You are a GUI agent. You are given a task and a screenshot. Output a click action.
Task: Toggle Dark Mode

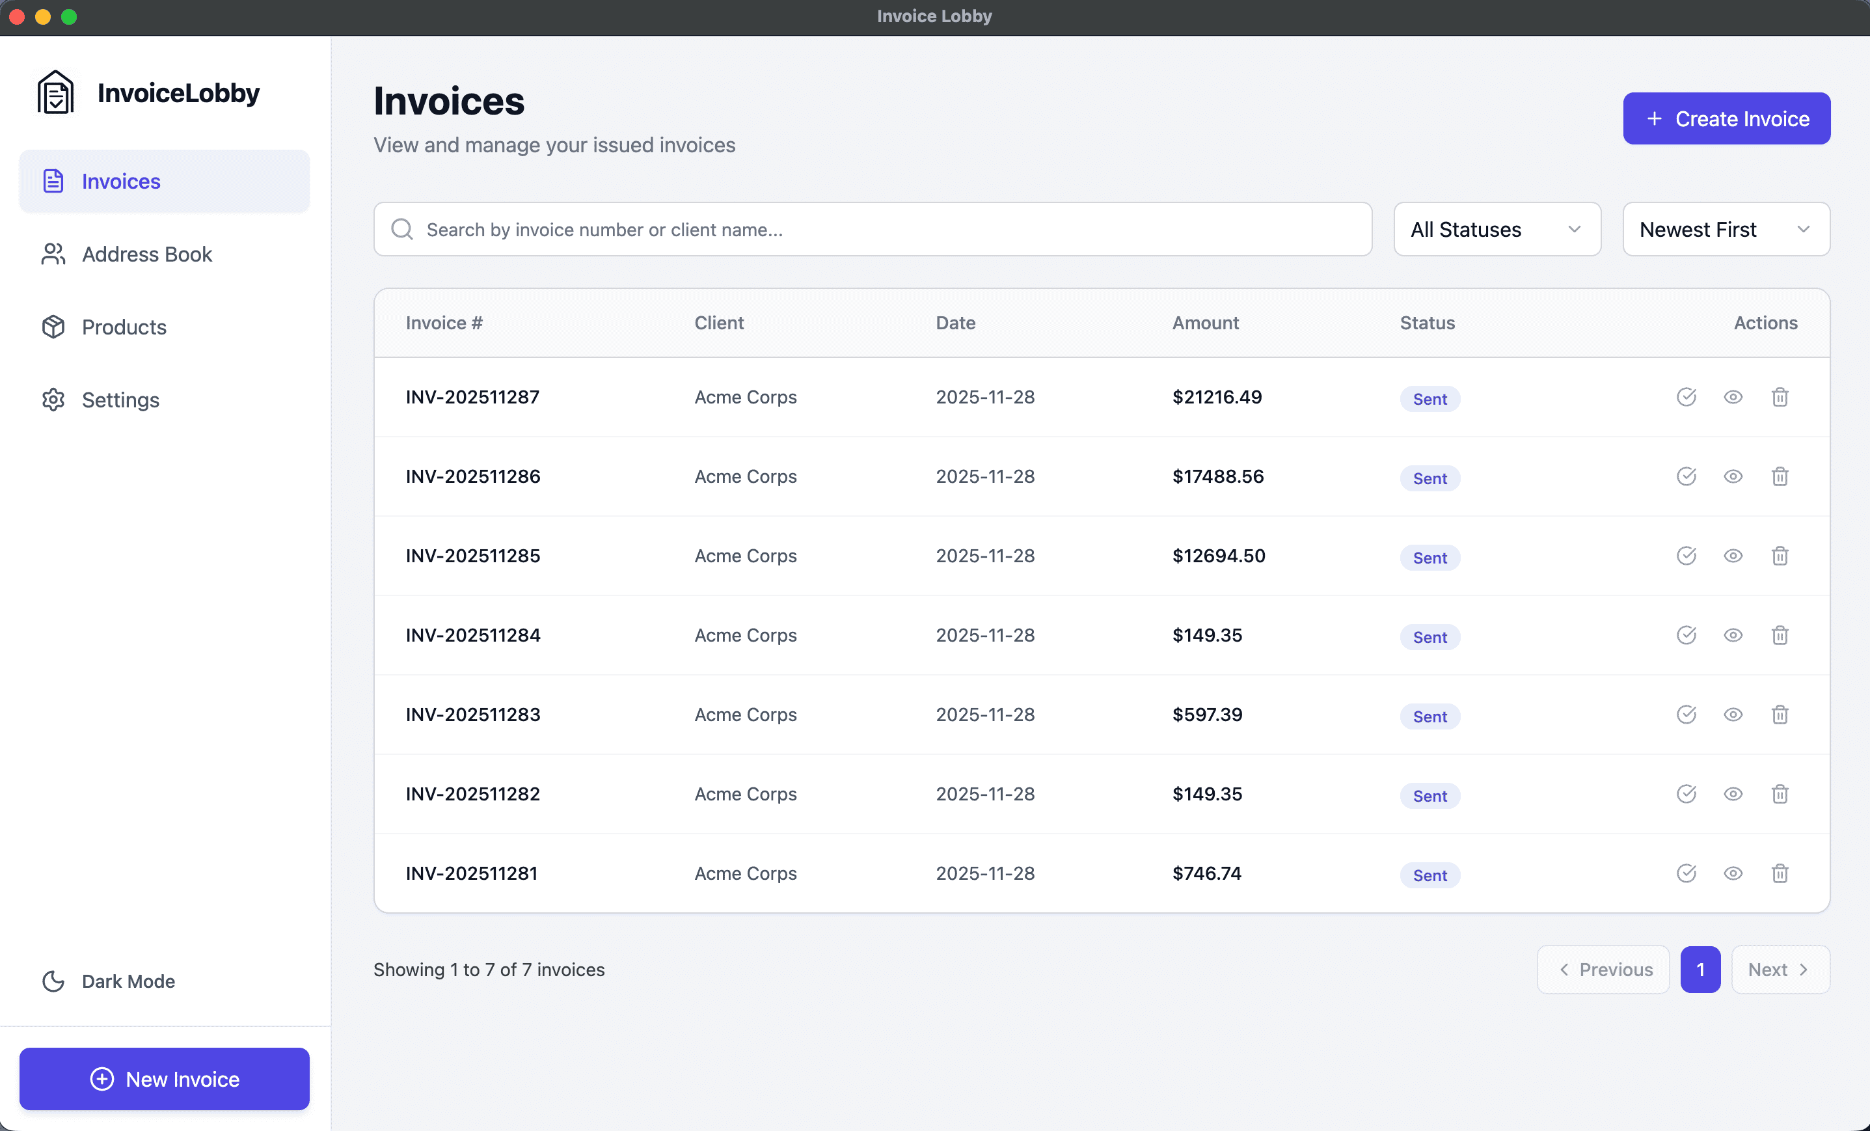pos(109,981)
